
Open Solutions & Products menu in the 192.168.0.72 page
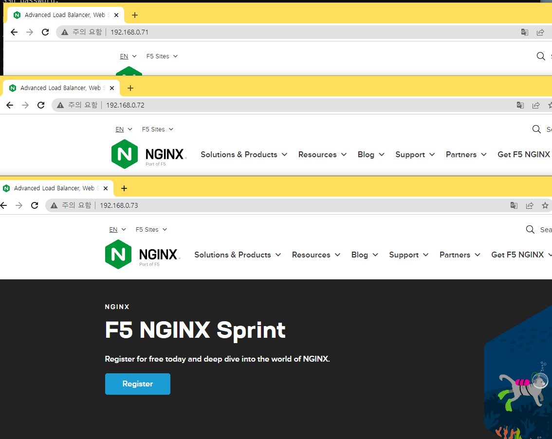click(244, 155)
